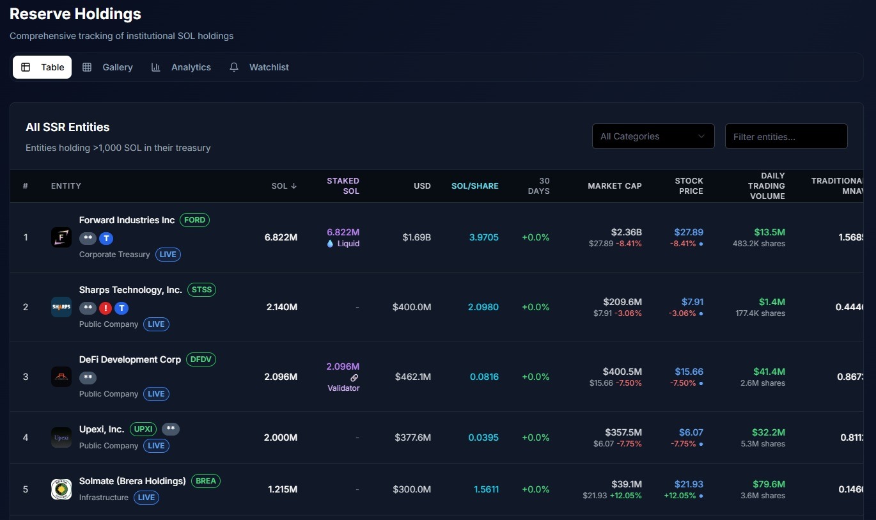Open Upexi, Inc. entity name
This screenshot has height=520, width=876.
pos(102,429)
